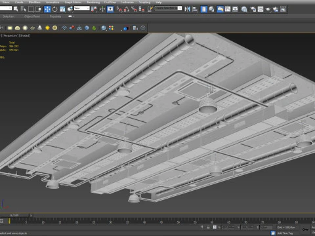Open the Civil View menu
This screenshot has height=236, width=315.
(x=110, y=2)
